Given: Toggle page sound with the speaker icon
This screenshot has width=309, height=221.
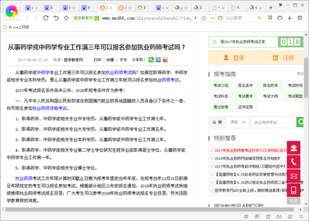Looking at the screenshot, I should pos(279,217).
